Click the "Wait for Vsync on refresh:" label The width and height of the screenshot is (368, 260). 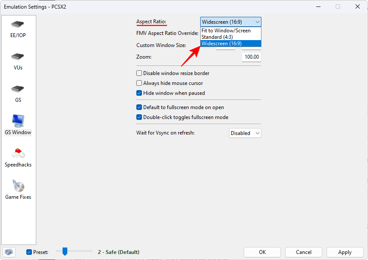[x=166, y=133]
